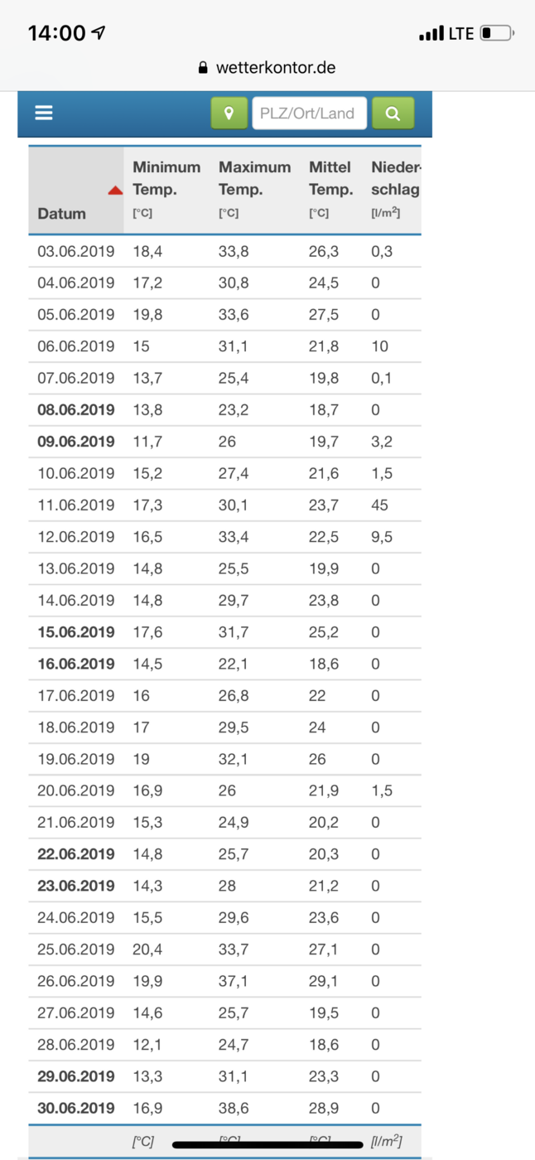Tap the lock icon beside wetterkontor.de

(204, 68)
